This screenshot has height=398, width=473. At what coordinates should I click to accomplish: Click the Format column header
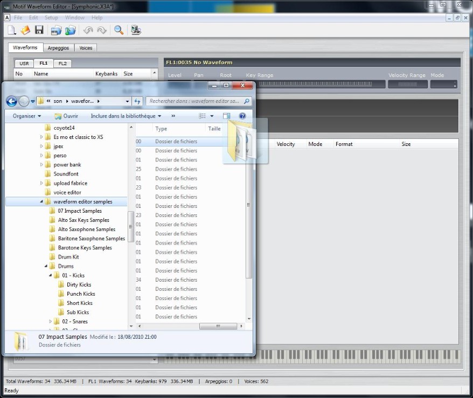click(x=366, y=144)
